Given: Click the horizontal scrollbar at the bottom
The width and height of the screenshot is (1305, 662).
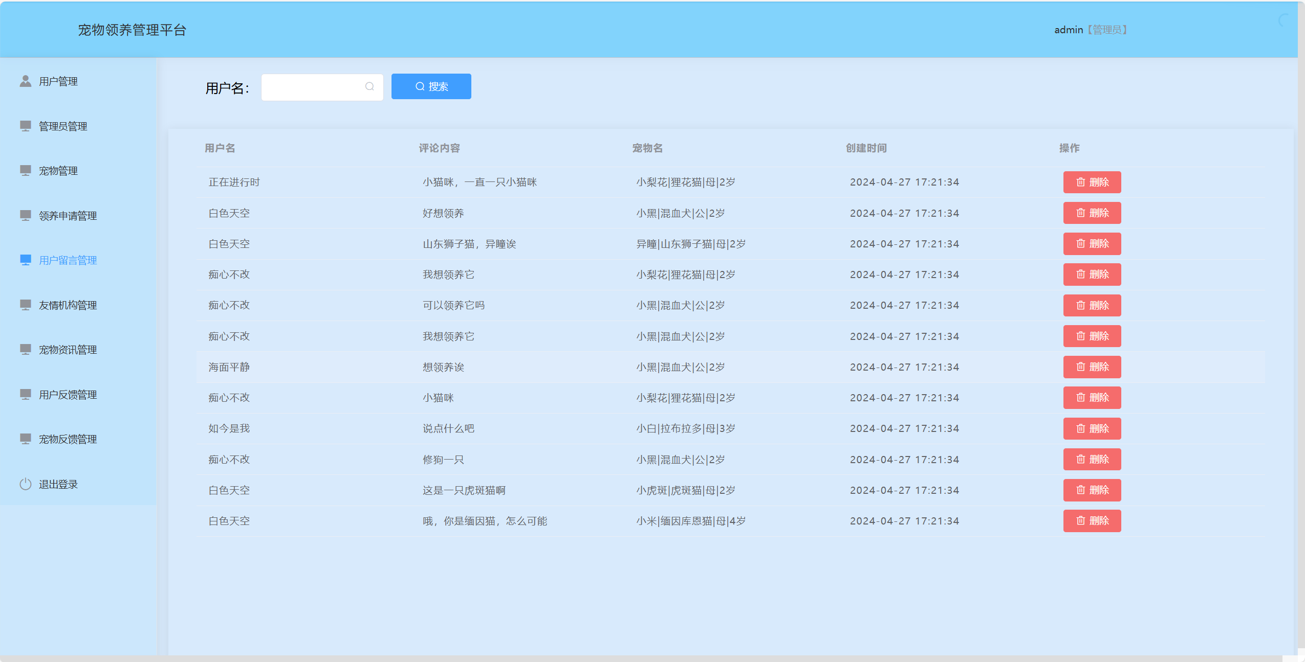Looking at the screenshot, I should pyautogui.click(x=640, y=658).
